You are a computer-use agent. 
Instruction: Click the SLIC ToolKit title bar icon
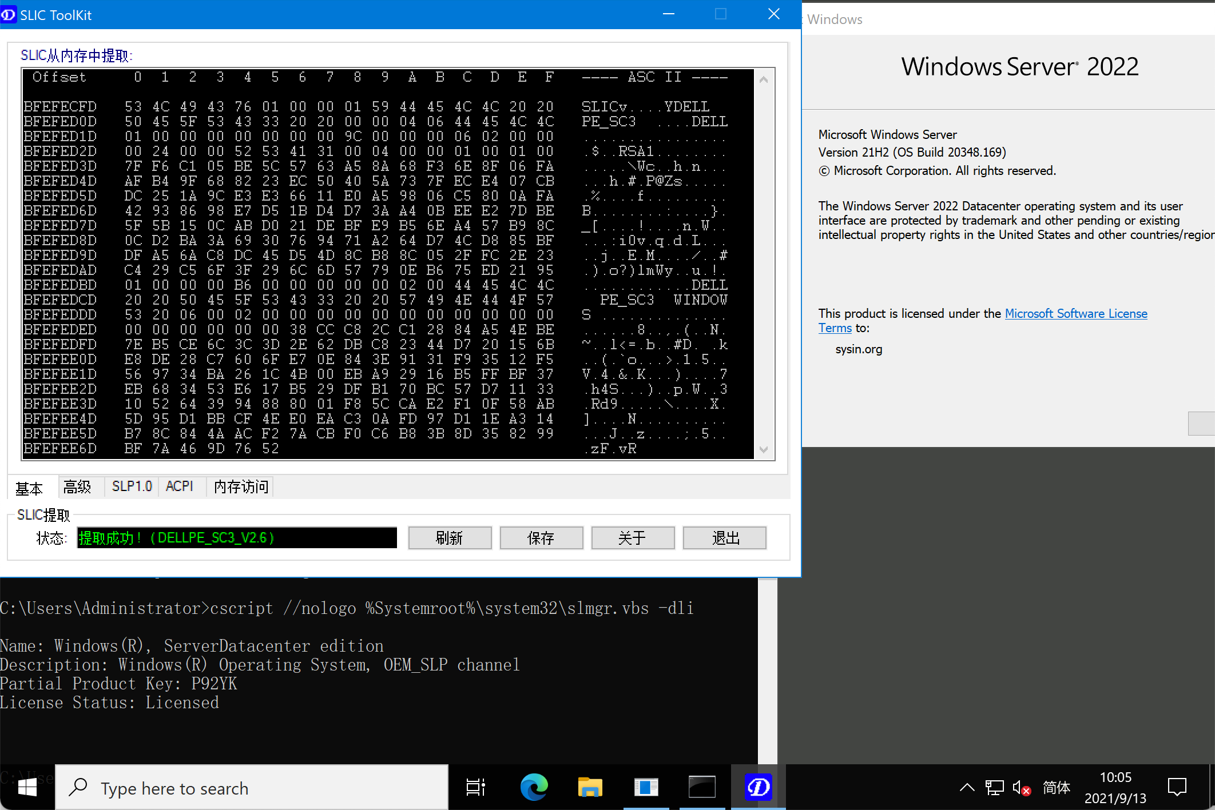pos(9,15)
